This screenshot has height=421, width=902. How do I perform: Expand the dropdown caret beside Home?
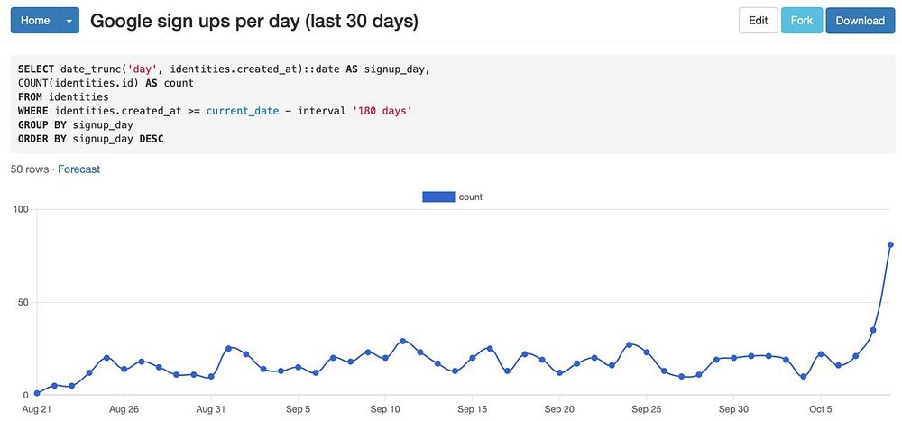(x=69, y=20)
